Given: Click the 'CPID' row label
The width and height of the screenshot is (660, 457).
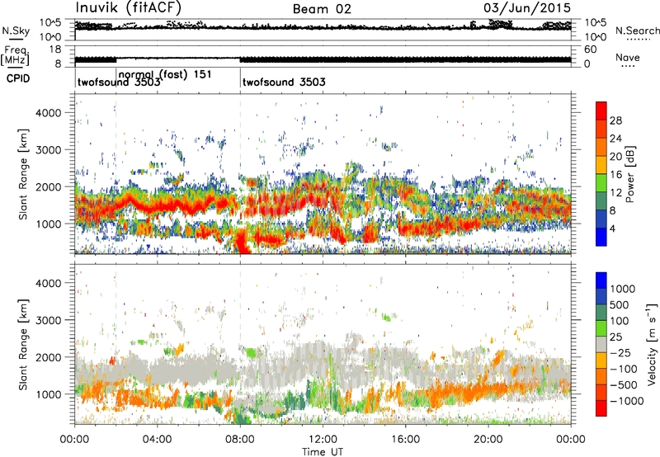Looking at the screenshot, I should tap(18, 78).
